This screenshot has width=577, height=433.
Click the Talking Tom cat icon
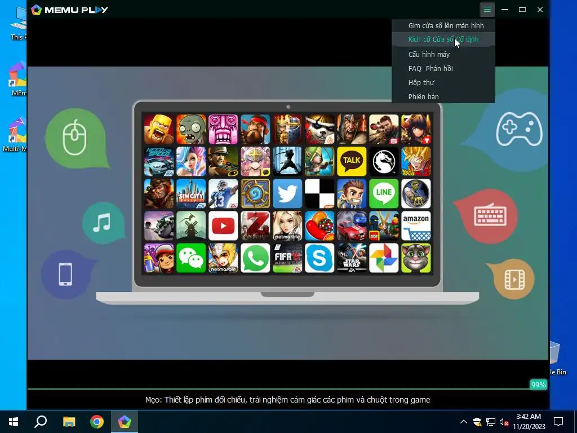(416, 258)
